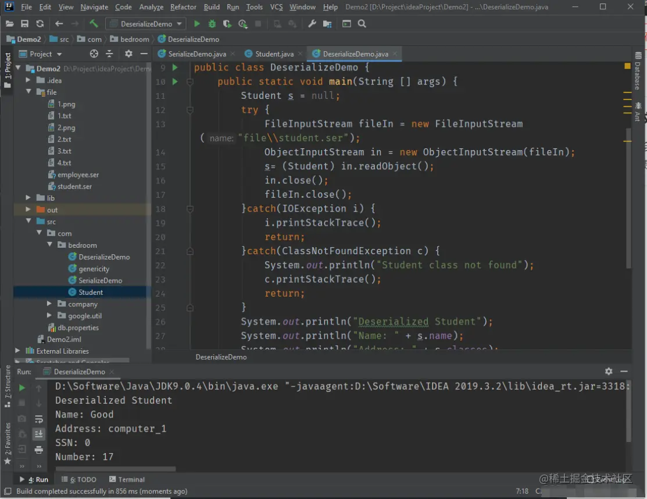Open the Project view selector dropdown
Screen dimensions: 647x499
tap(41, 54)
